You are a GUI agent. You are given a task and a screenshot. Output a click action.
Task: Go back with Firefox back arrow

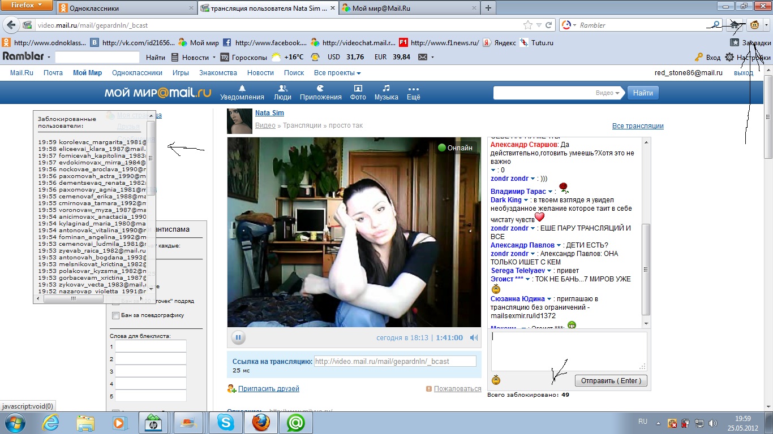pyautogui.click(x=10, y=25)
